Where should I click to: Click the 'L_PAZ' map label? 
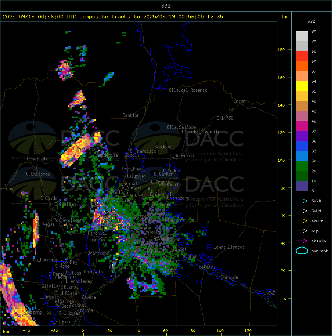coord(269,293)
